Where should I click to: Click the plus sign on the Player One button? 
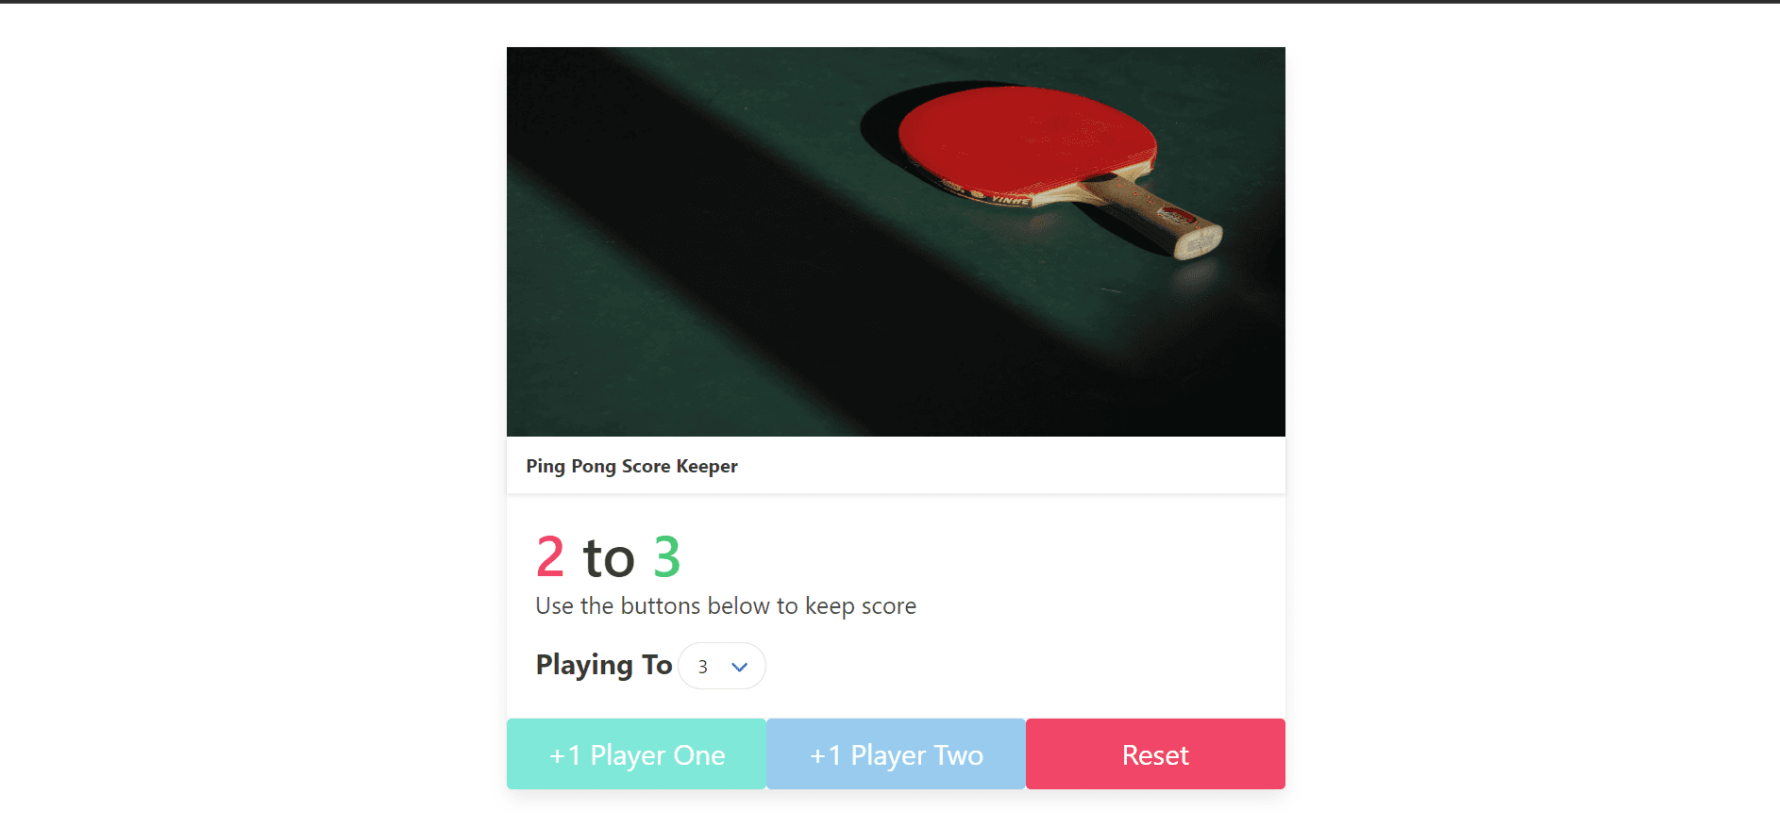pyautogui.click(x=557, y=756)
